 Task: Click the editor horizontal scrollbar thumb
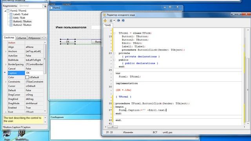[113, 127]
